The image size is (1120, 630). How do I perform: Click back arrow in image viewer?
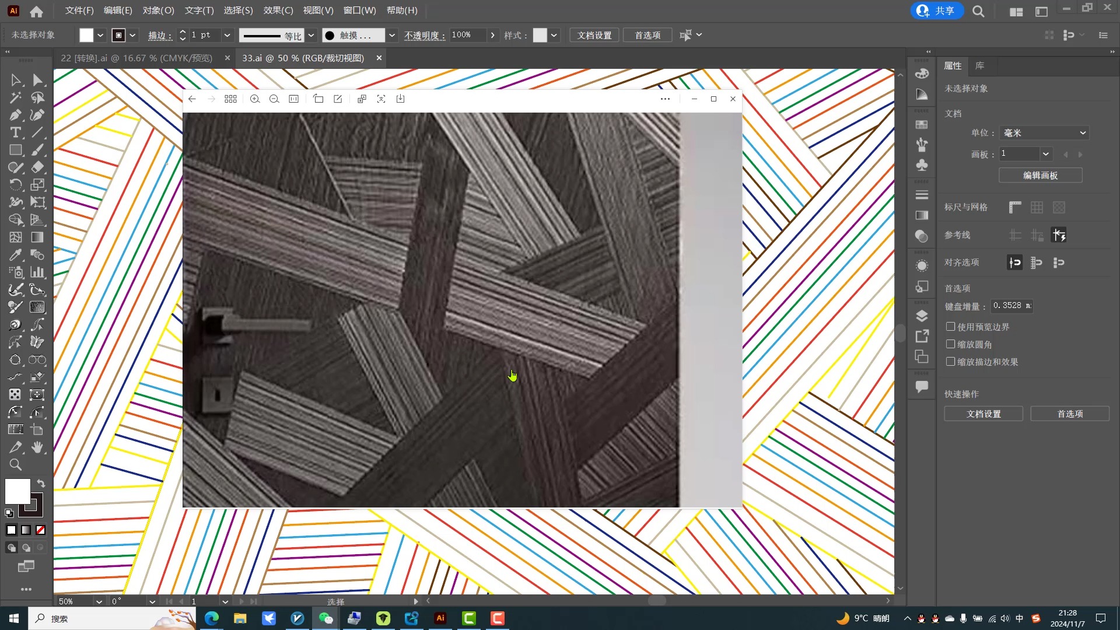point(192,99)
